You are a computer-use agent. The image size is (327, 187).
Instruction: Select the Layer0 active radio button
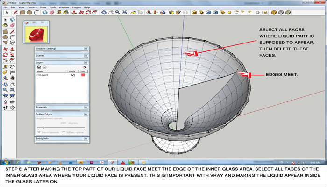(x=38, y=75)
